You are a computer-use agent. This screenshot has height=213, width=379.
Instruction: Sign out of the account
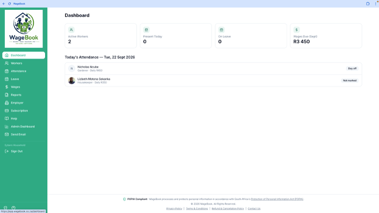tap(24, 151)
